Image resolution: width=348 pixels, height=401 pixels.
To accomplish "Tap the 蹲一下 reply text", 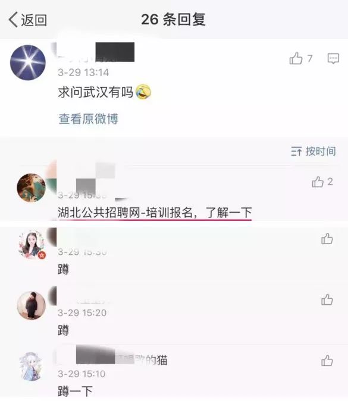I will [x=75, y=391].
